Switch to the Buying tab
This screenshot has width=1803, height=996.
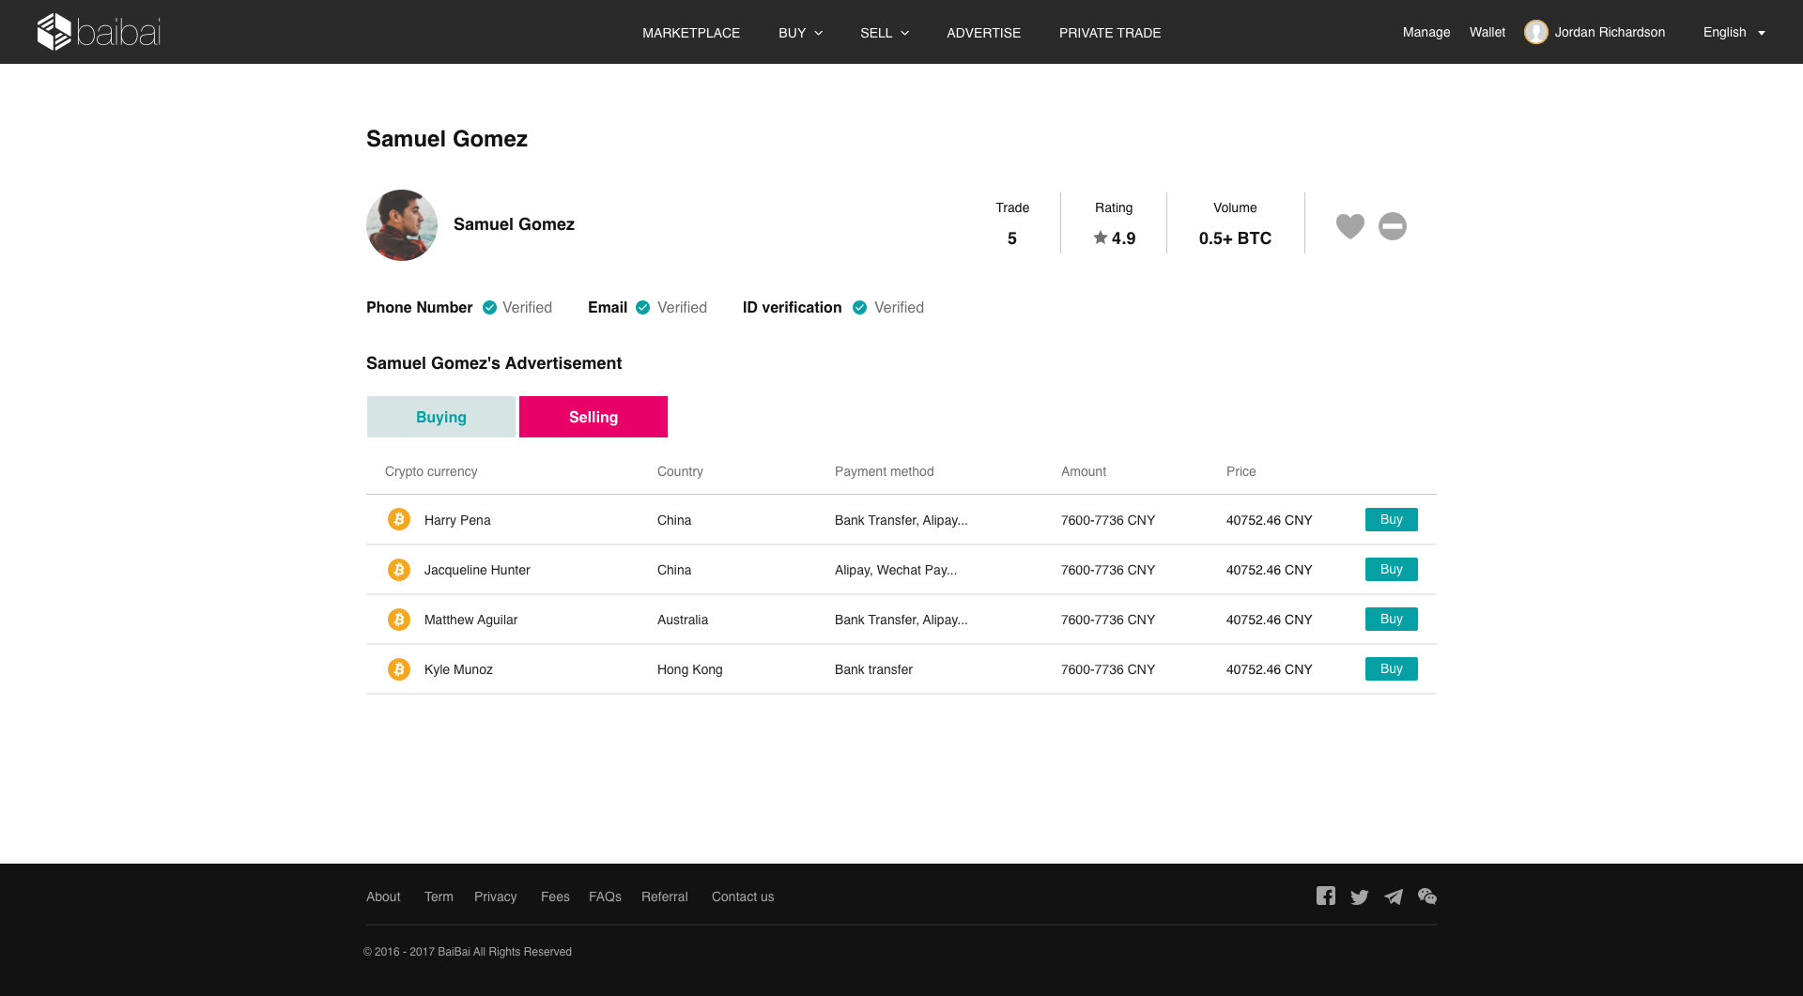coord(441,417)
